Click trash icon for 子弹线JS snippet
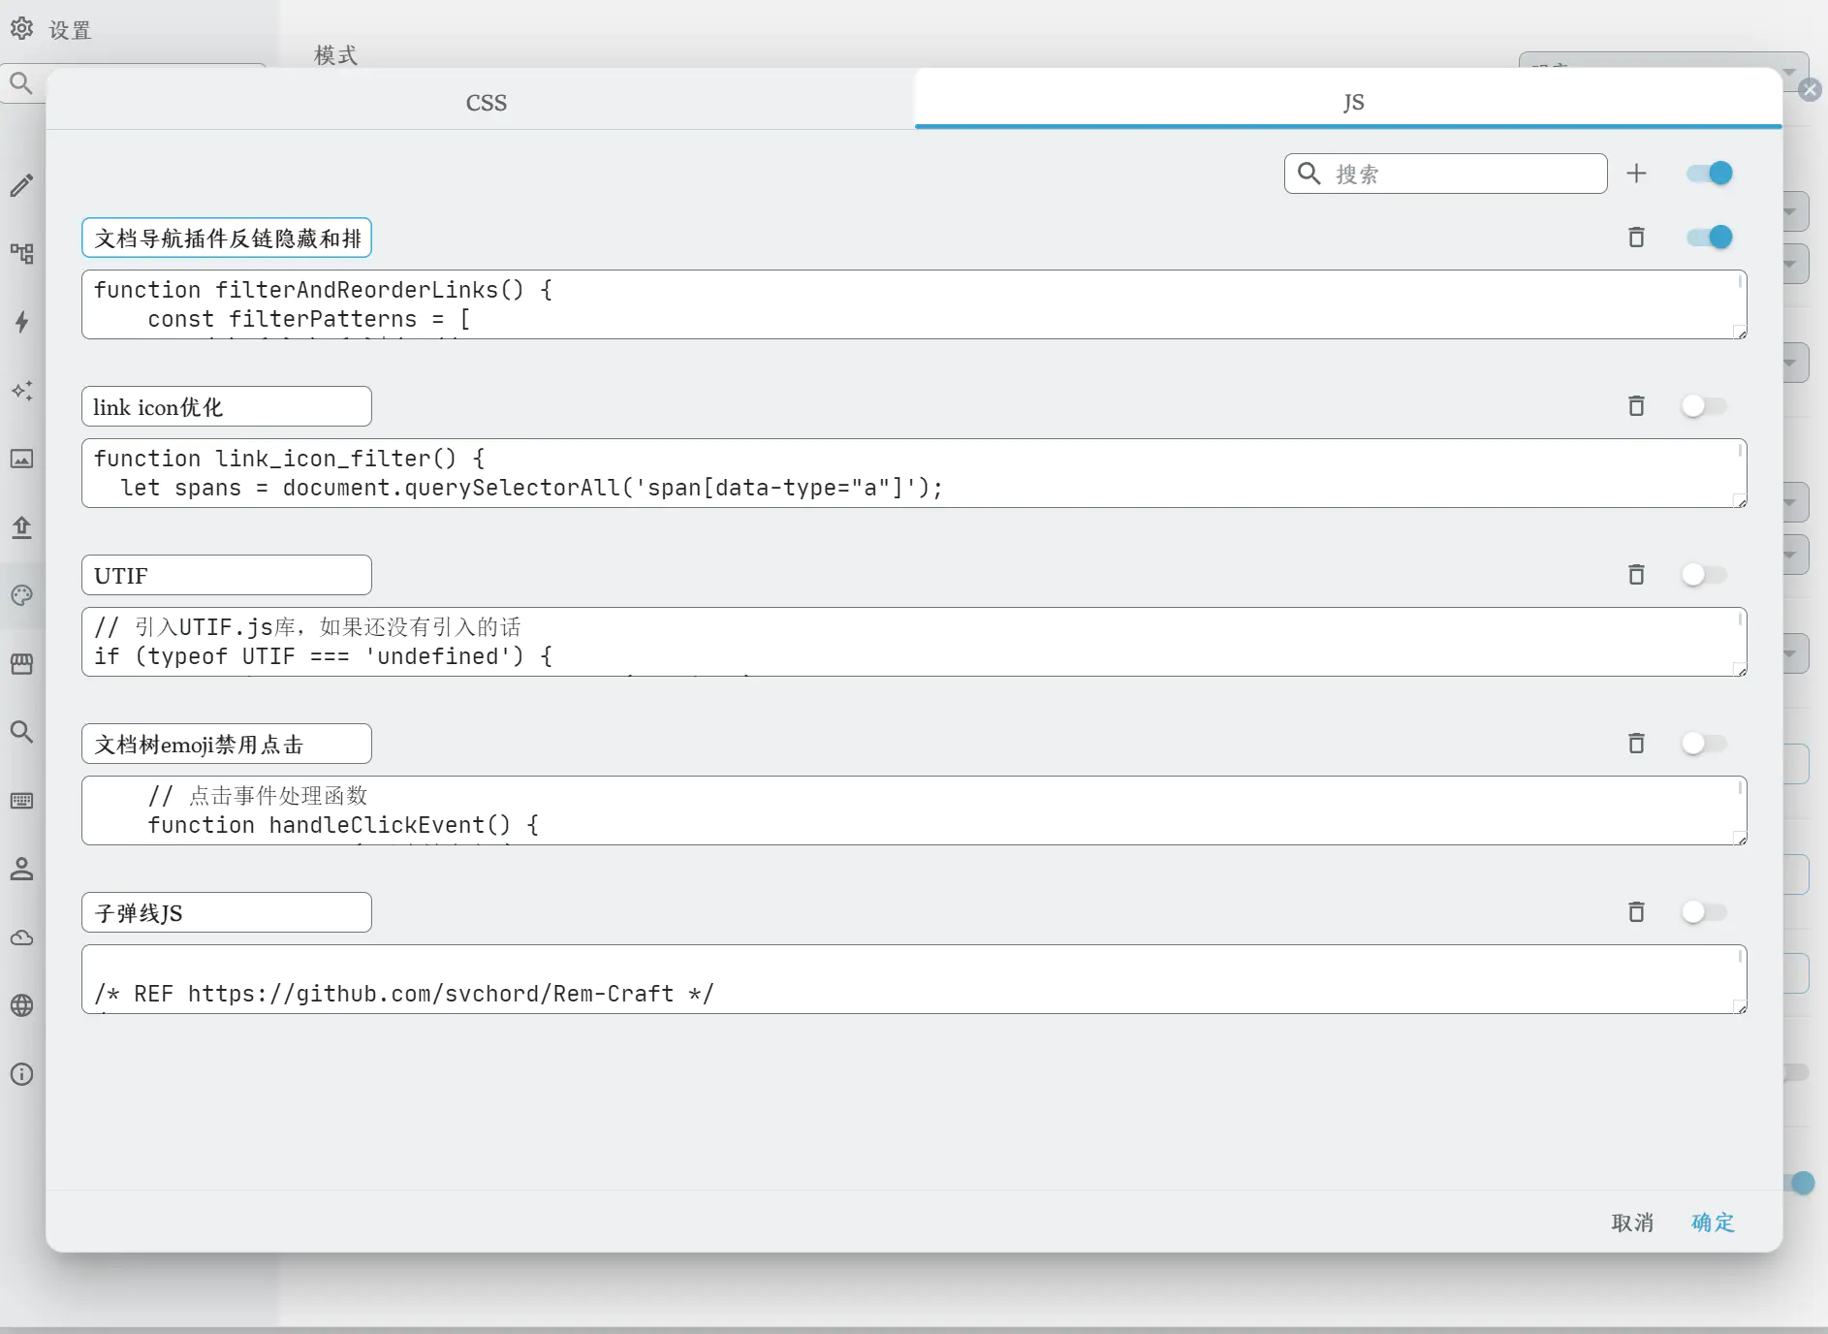Screen dimensions: 1828x1334 tap(1636, 912)
